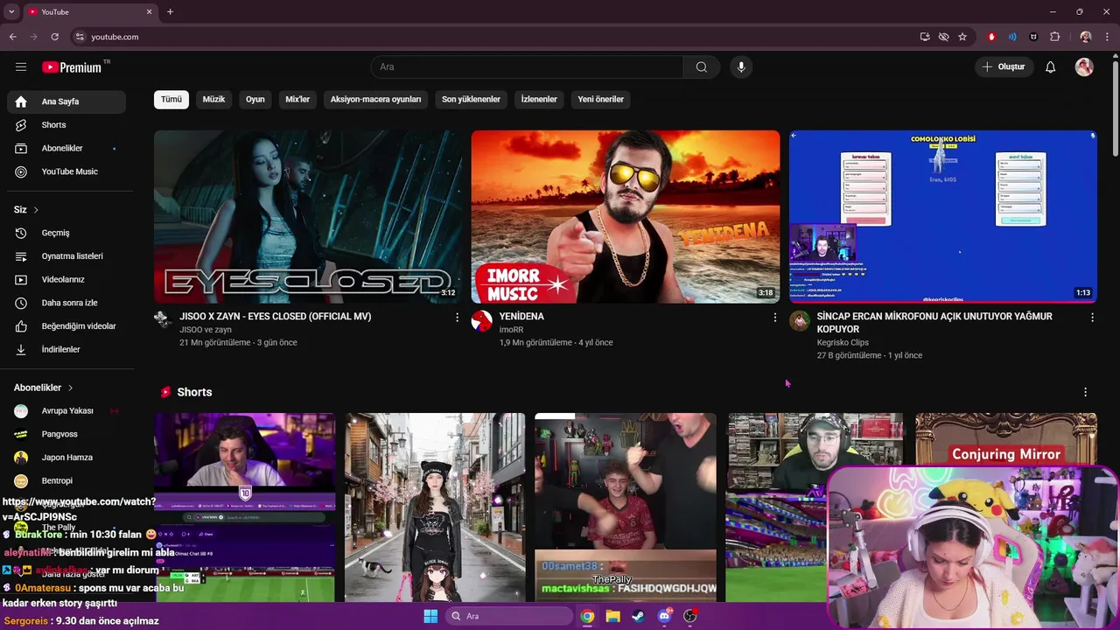The width and height of the screenshot is (1120, 630).
Task: Go to Pangvoss subscription channel
Action: pyautogui.click(x=66, y=434)
